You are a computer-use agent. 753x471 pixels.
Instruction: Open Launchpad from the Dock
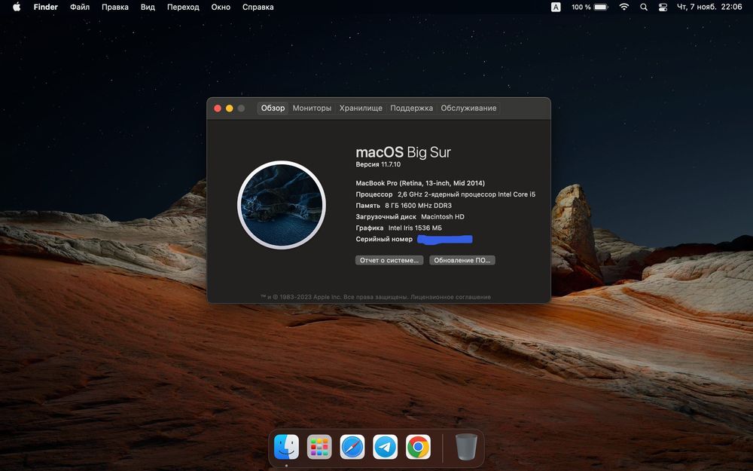point(319,447)
